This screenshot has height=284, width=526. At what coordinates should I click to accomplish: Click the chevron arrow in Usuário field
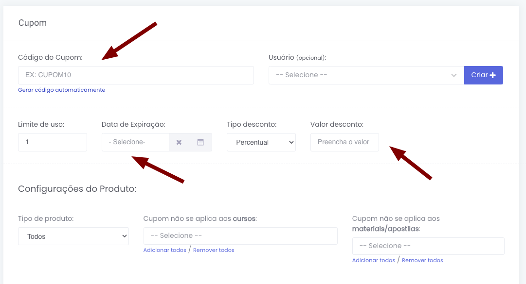coord(454,75)
